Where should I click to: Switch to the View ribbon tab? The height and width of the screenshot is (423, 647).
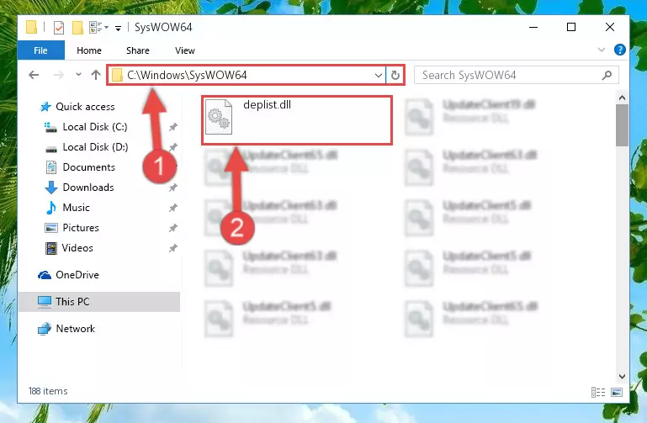click(184, 50)
